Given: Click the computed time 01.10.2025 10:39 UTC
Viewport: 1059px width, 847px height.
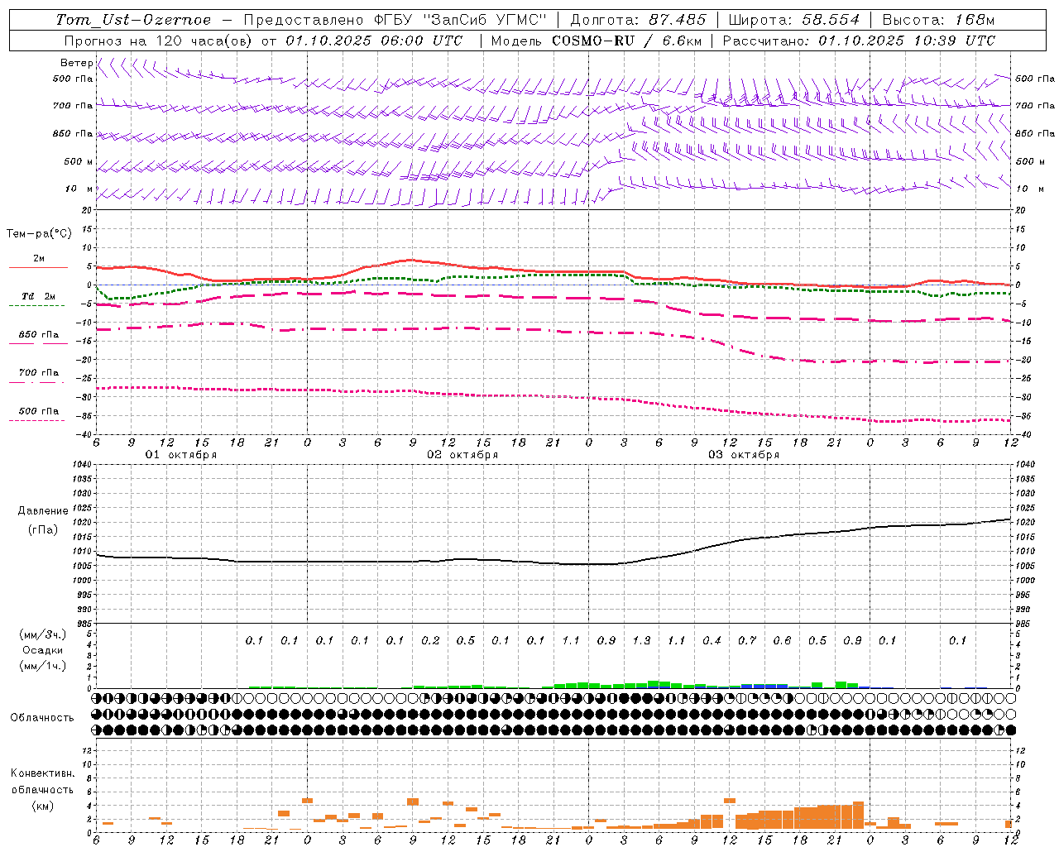Looking at the screenshot, I should 907,41.
